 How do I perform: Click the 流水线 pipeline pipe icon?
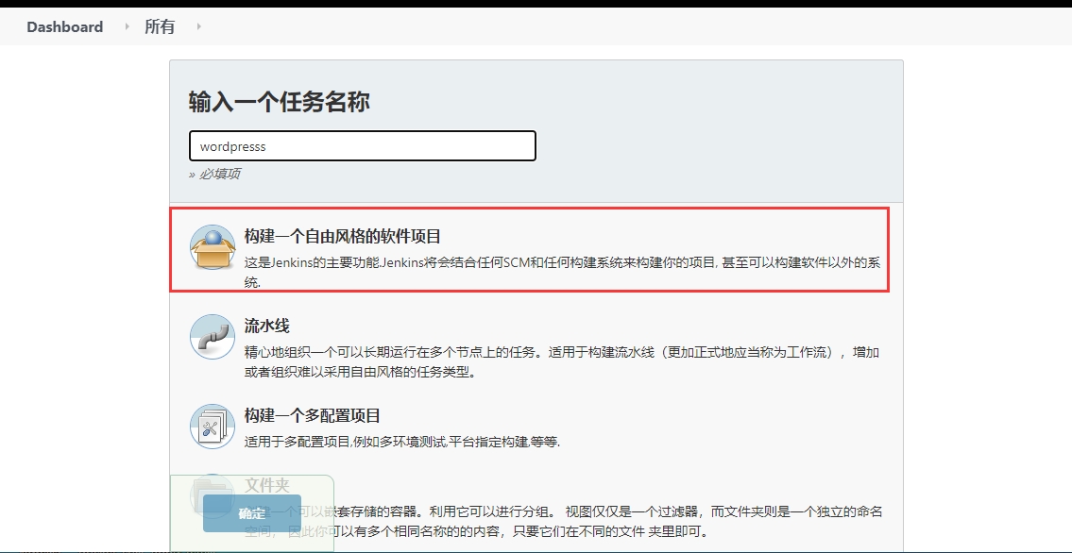pyautogui.click(x=213, y=337)
